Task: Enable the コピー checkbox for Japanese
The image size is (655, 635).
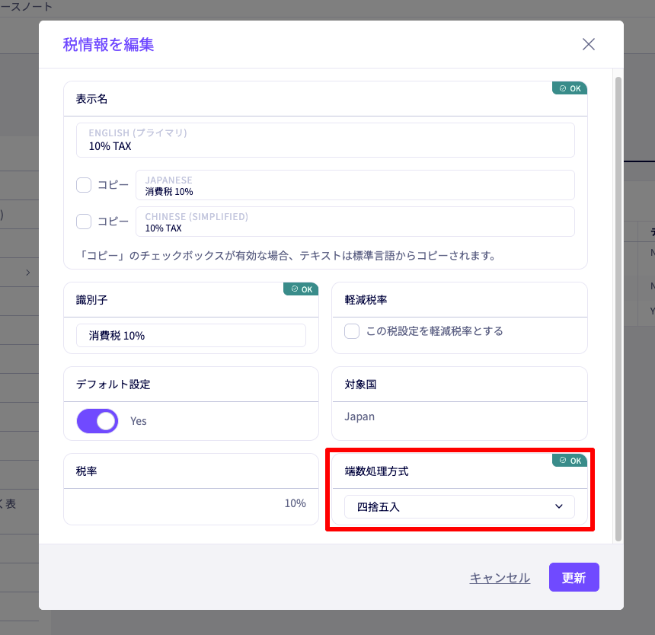Action: click(x=84, y=185)
